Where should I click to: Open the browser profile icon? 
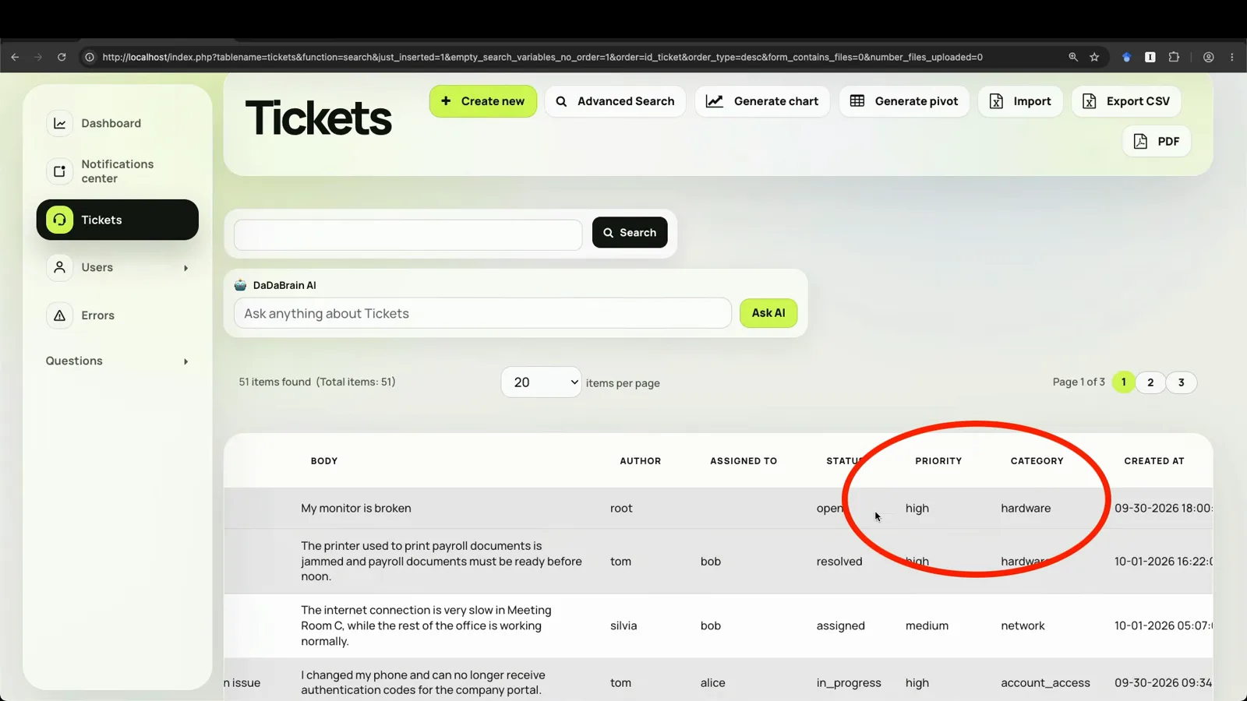pos(1209,57)
